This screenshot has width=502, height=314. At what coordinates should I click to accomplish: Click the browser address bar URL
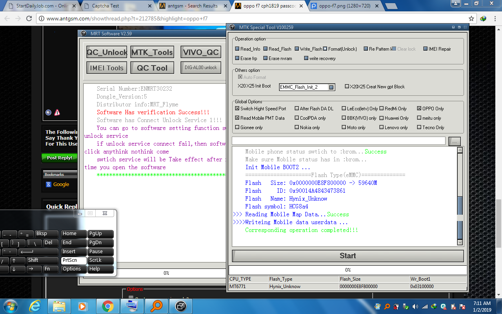pyautogui.click(x=127, y=18)
